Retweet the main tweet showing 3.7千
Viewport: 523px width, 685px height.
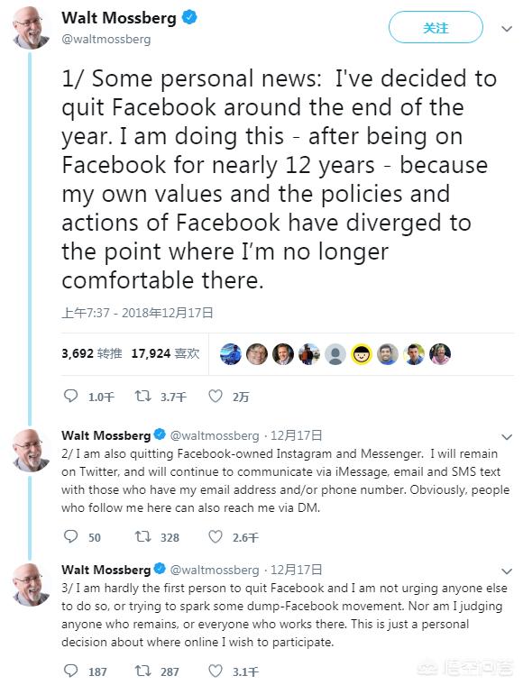[142, 396]
